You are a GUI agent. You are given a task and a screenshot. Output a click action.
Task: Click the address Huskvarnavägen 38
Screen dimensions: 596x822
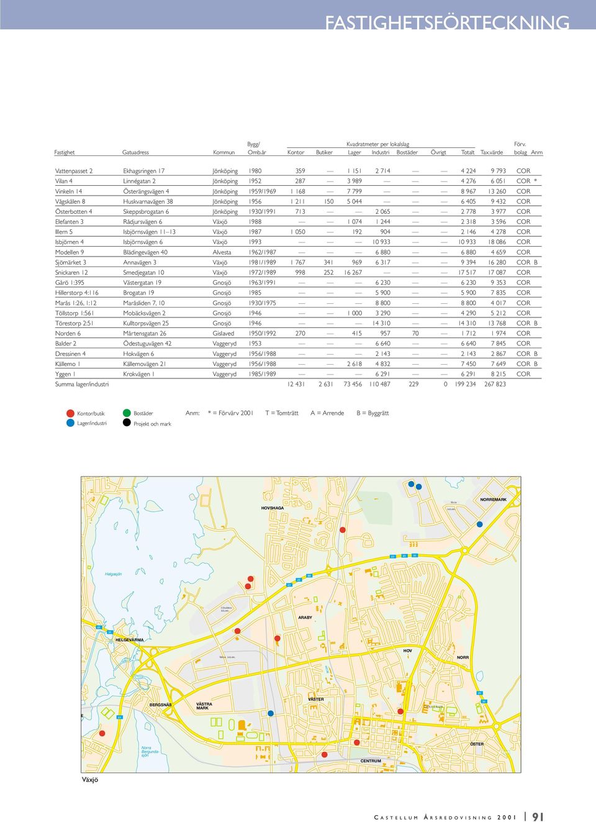(148, 201)
